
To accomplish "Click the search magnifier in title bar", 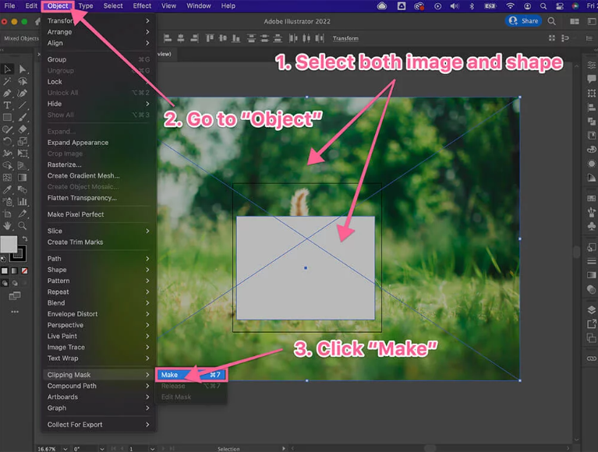I will pyautogui.click(x=551, y=21).
